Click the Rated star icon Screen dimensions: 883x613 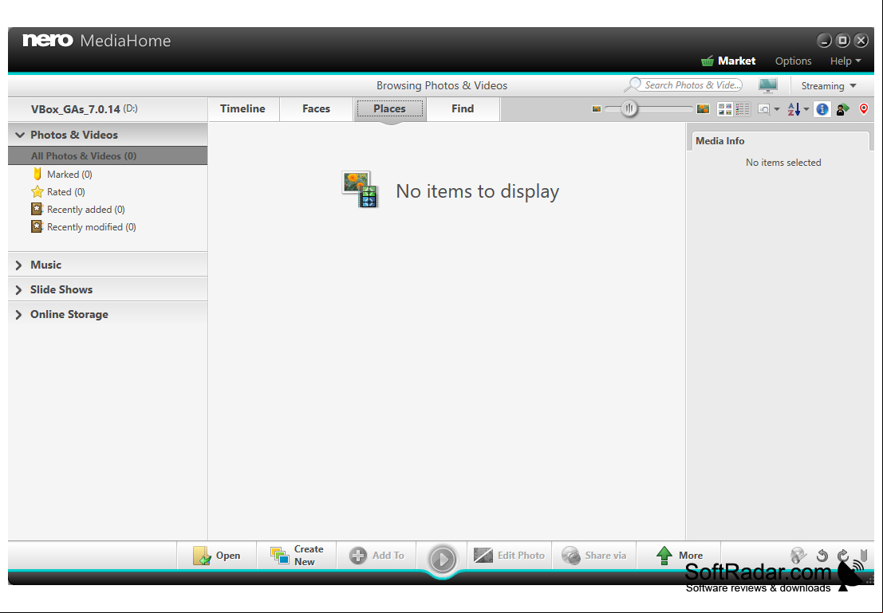coord(37,191)
